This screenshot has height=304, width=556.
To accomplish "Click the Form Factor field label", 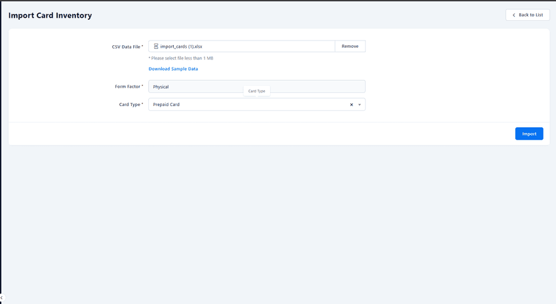I will point(129,86).
